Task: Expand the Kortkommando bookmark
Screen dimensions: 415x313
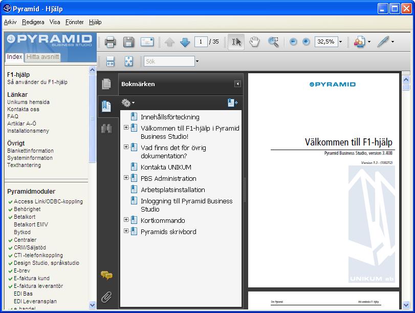Action: (x=126, y=219)
